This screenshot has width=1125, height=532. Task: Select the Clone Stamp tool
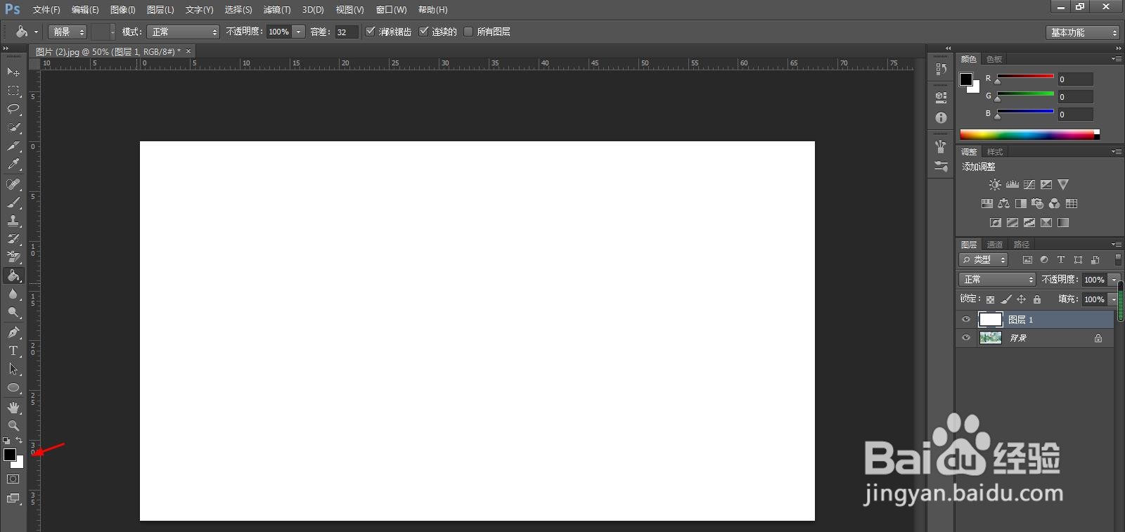[x=13, y=221]
